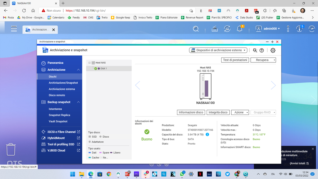Image resolution: width=318 pixels, height=179 pixels.
Task: Open VJBOD Cloud external link
Action: [78, 150]
